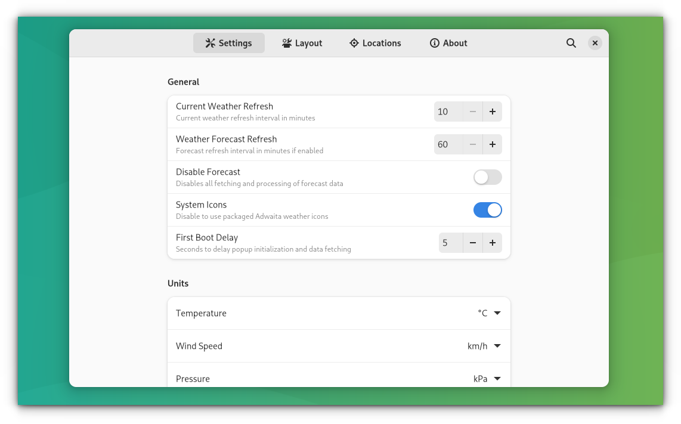Screen dimensions: 681x424
Task: Increase Weather Forecast Refresh with plus
Action: 493,144
